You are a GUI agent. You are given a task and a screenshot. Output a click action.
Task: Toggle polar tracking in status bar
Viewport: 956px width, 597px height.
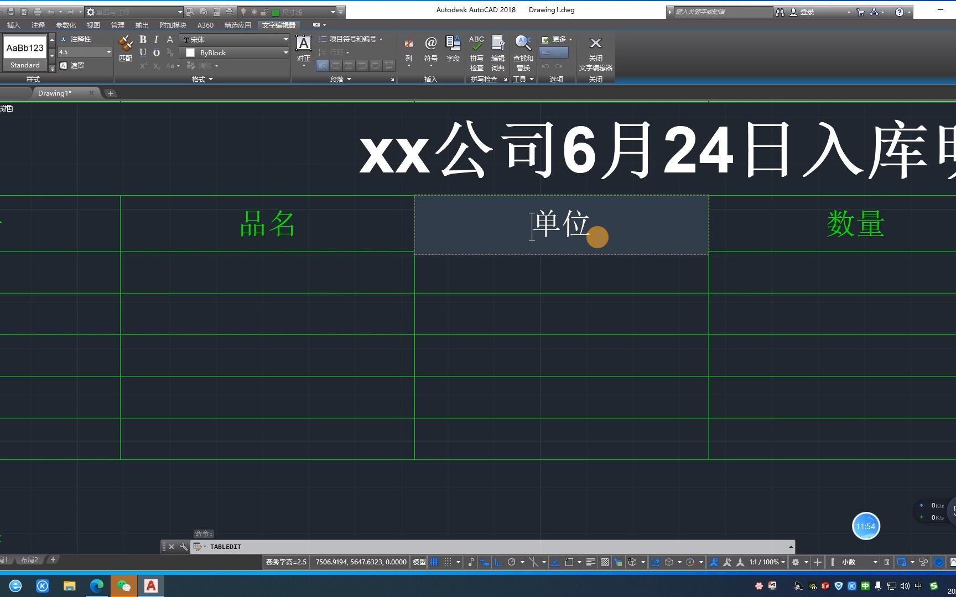(512, 562)
